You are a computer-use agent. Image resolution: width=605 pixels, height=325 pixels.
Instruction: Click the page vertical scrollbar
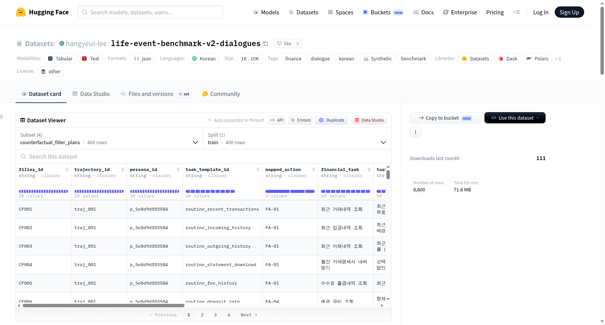[602, 41]
